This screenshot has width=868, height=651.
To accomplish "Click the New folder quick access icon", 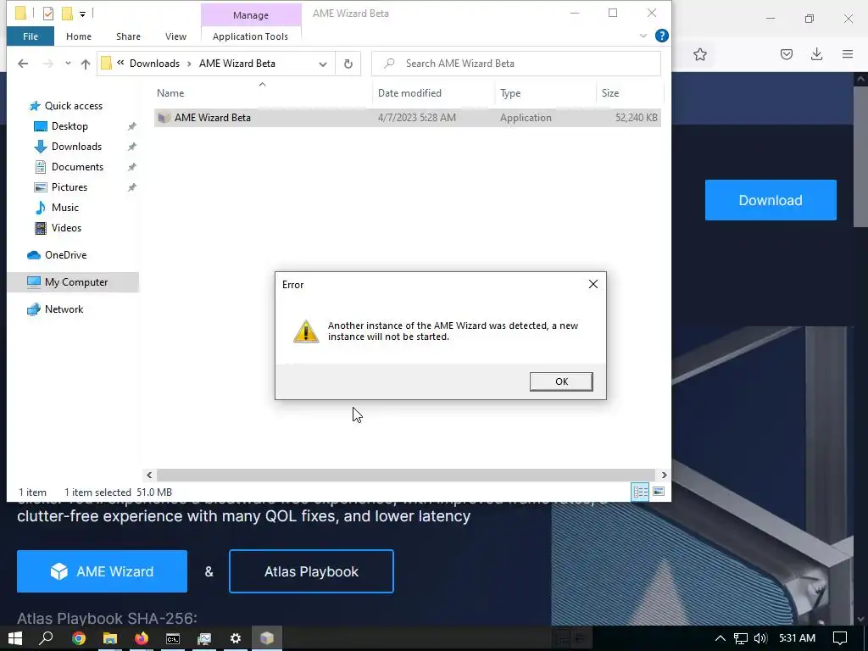I will coord(67,14).
